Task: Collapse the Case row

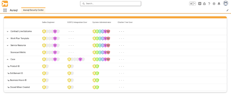Action: tap(8, 59)
